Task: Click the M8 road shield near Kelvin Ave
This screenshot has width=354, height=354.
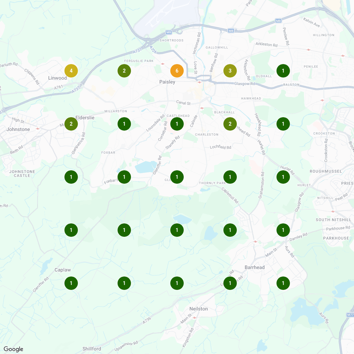Action: coord(278,21)
